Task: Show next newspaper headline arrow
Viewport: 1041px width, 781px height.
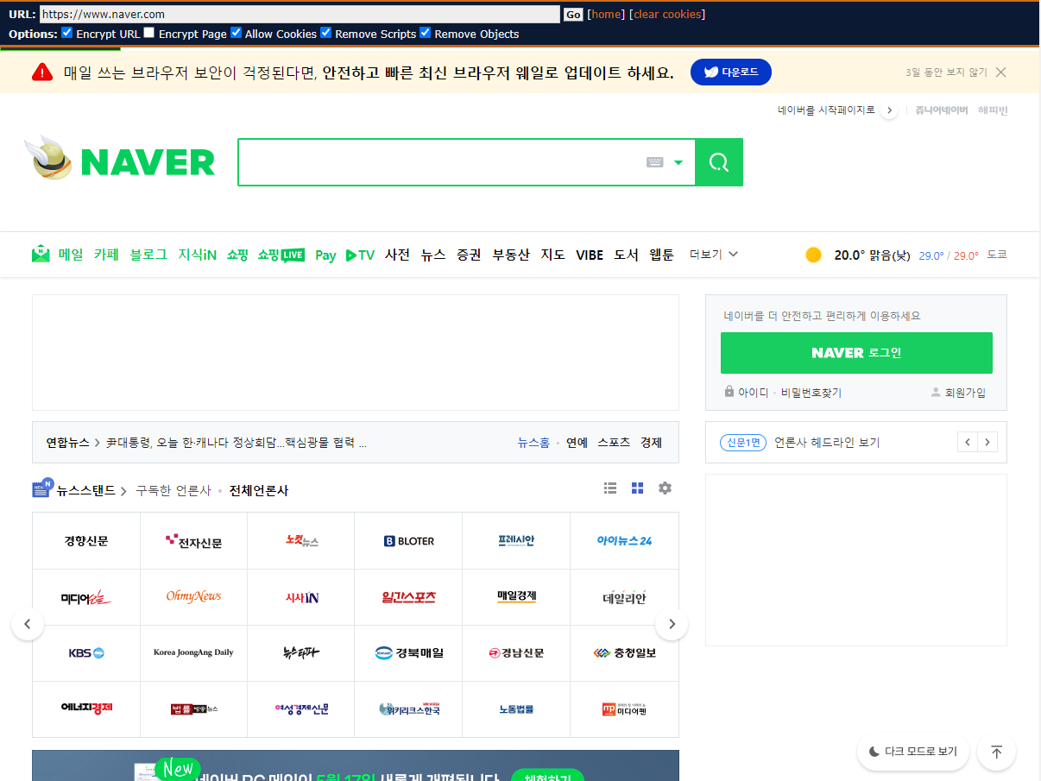Action: click(987, 442)
